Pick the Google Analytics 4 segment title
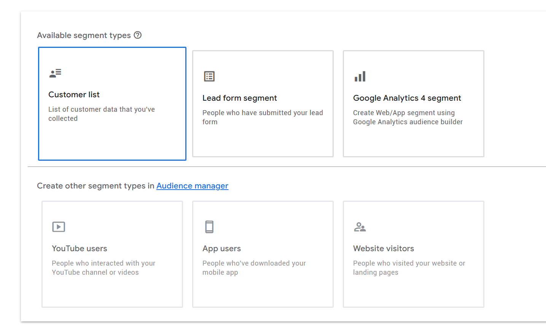The image size is (546, 334). [407, 98]
